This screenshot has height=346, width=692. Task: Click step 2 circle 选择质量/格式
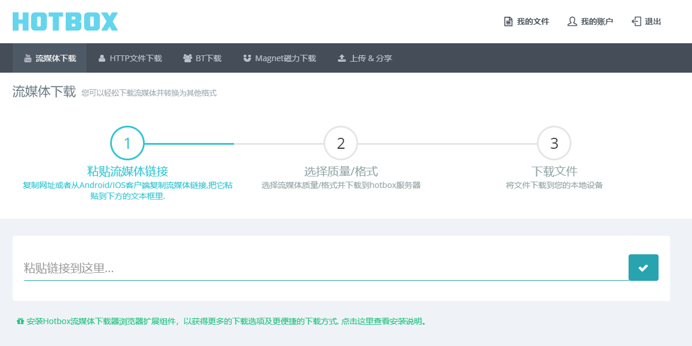[x=340, y=142]
